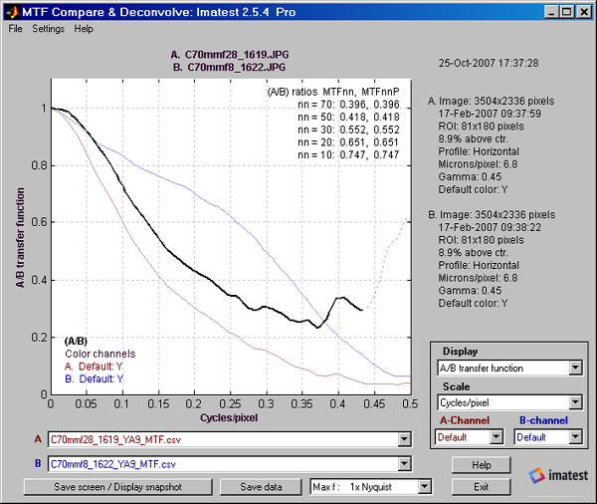Viewport: 597px width, 504px height.
Task: Click the Help button
Action: (482, 465)
